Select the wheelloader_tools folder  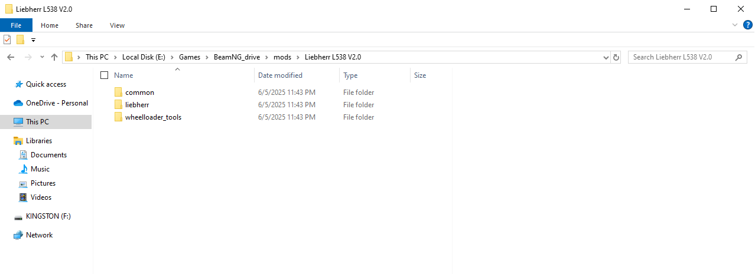point(153,117)
